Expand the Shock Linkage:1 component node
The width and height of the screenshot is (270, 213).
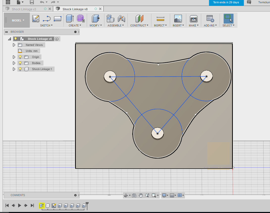pos(14,69)
